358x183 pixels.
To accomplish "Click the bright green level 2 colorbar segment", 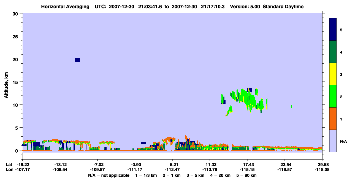I will [x=333, y=96].
